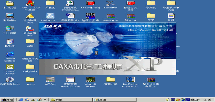Launch Warcraft III.exe shortcut
The image size is (215, 102).
point(90,82)
